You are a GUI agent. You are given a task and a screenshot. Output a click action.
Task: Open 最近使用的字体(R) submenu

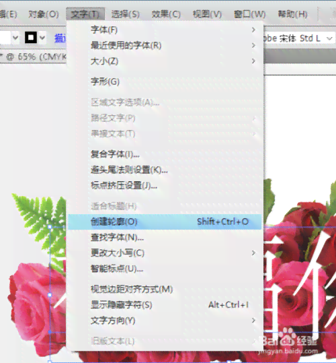[x=165, y=45]
